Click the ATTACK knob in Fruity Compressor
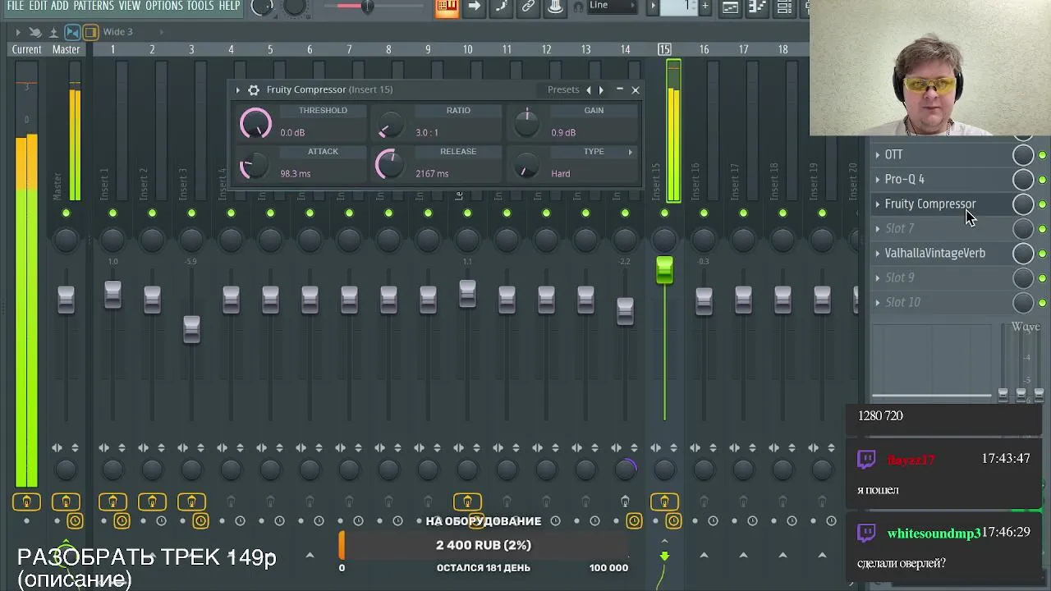 tap(253, 166)
